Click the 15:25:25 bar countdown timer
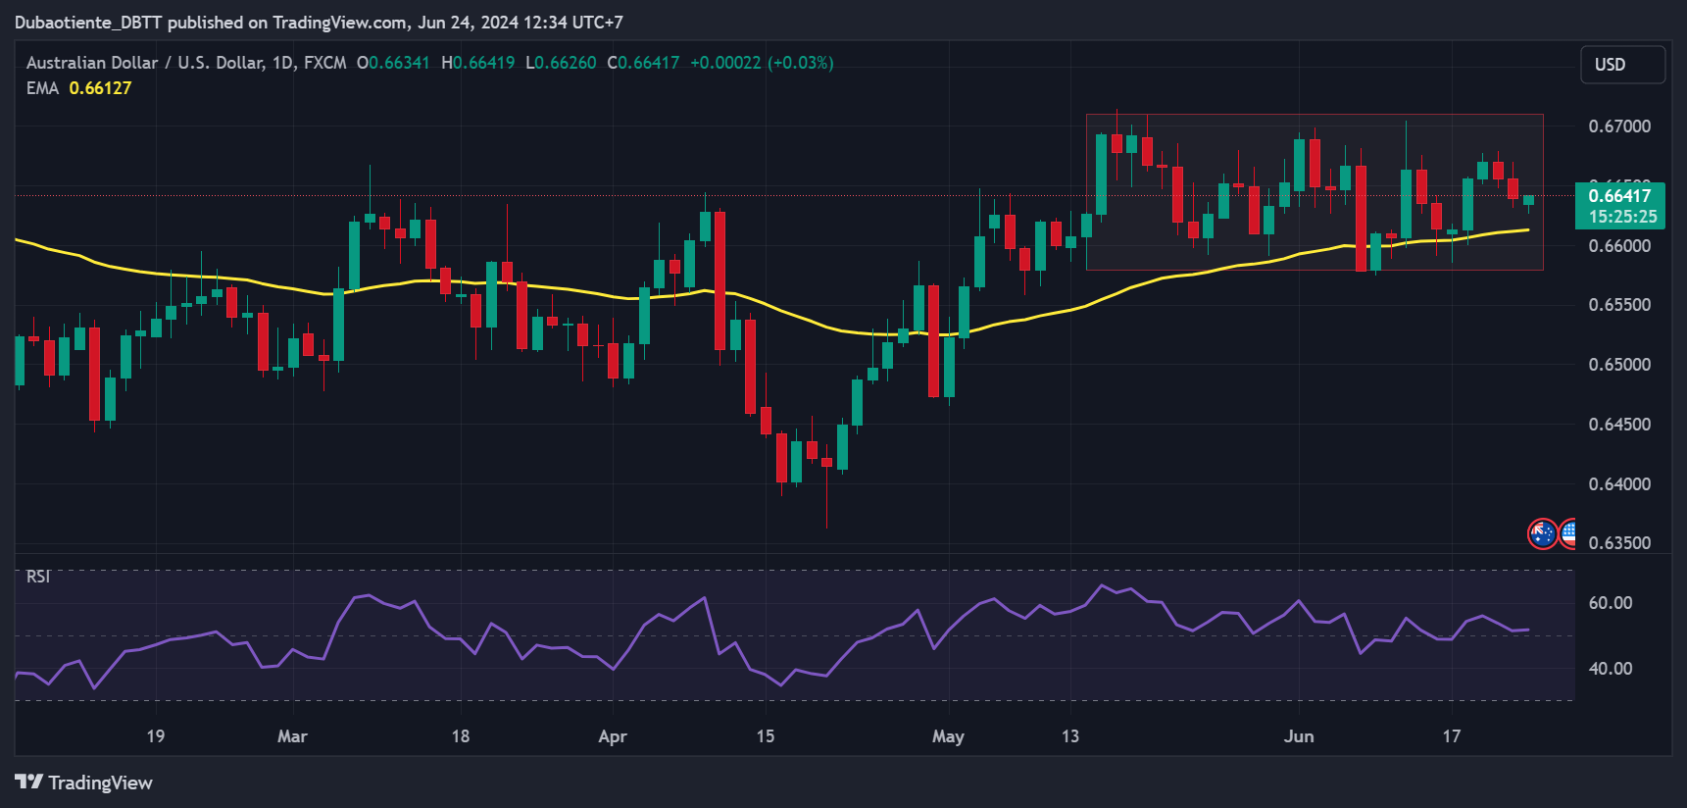The width and height of the screenshot is (1687, 808). [x=1623, y=217]
